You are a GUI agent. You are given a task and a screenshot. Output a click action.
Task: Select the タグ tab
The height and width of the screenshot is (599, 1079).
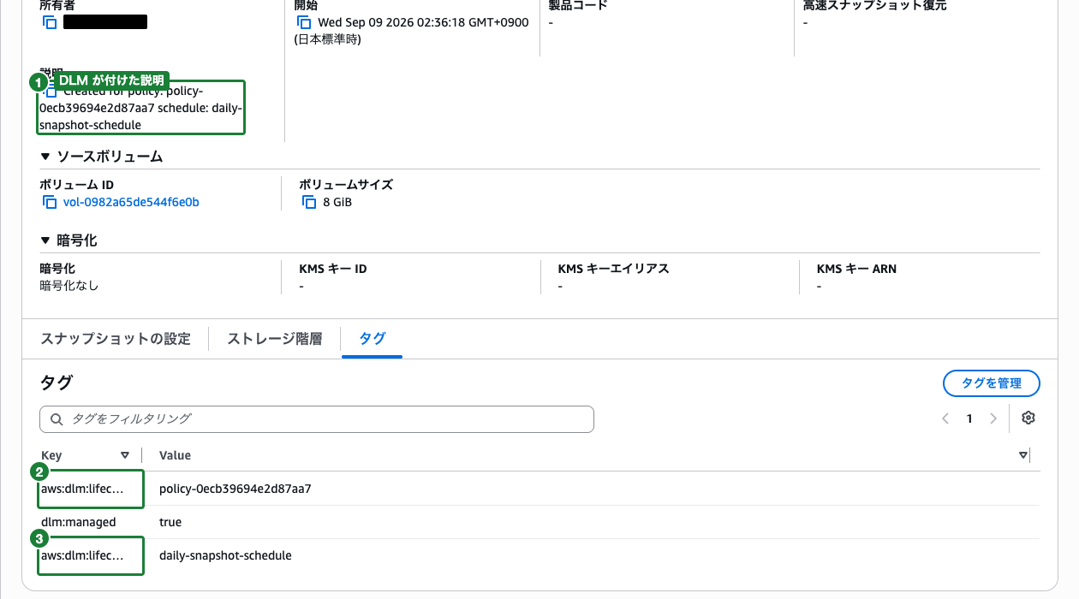coord(373,339)
